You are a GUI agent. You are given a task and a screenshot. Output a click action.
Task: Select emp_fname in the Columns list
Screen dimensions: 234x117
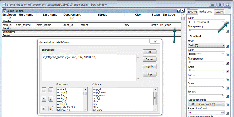pyautogui.click(x=98, y=92)
